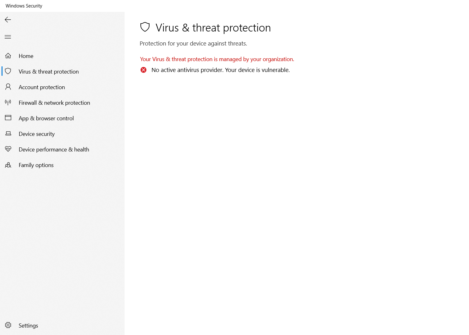The height and width of the screenshot is (335, 469).
Task: Click the large shield icon beside the page title
Action: (145, 27)
